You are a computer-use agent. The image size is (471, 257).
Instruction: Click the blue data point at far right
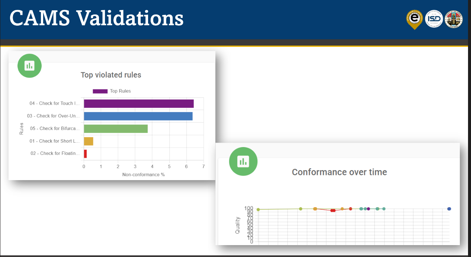(449, 209)
